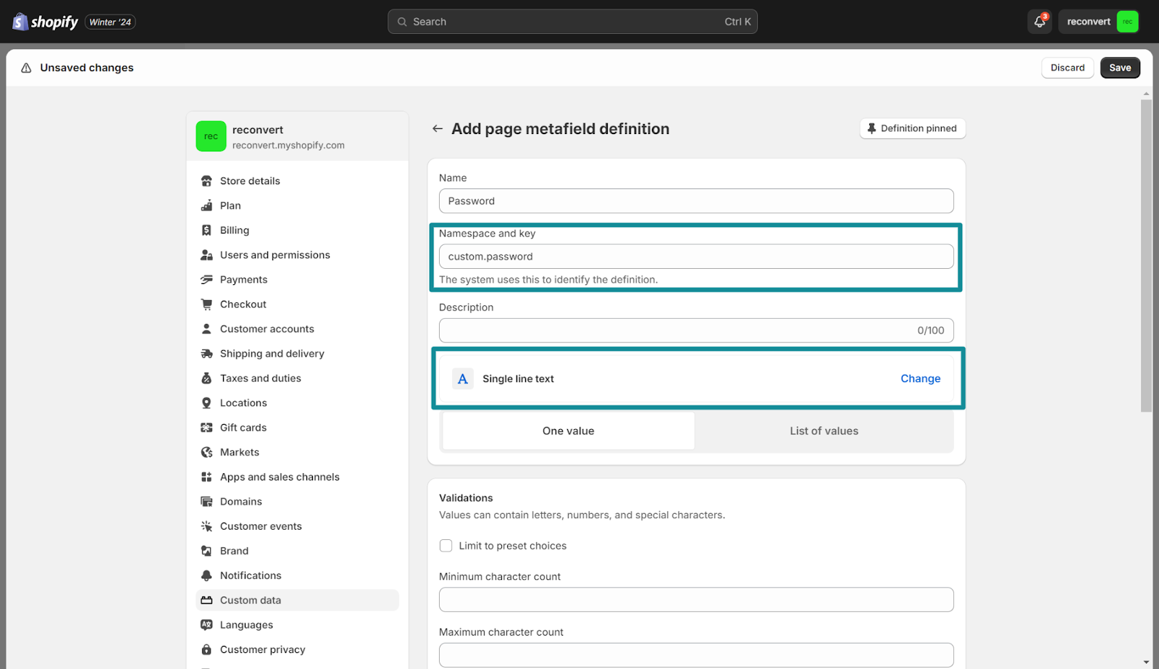
Task: Click the Notifications bell icon in sidebar
Action: pos(206,575)
